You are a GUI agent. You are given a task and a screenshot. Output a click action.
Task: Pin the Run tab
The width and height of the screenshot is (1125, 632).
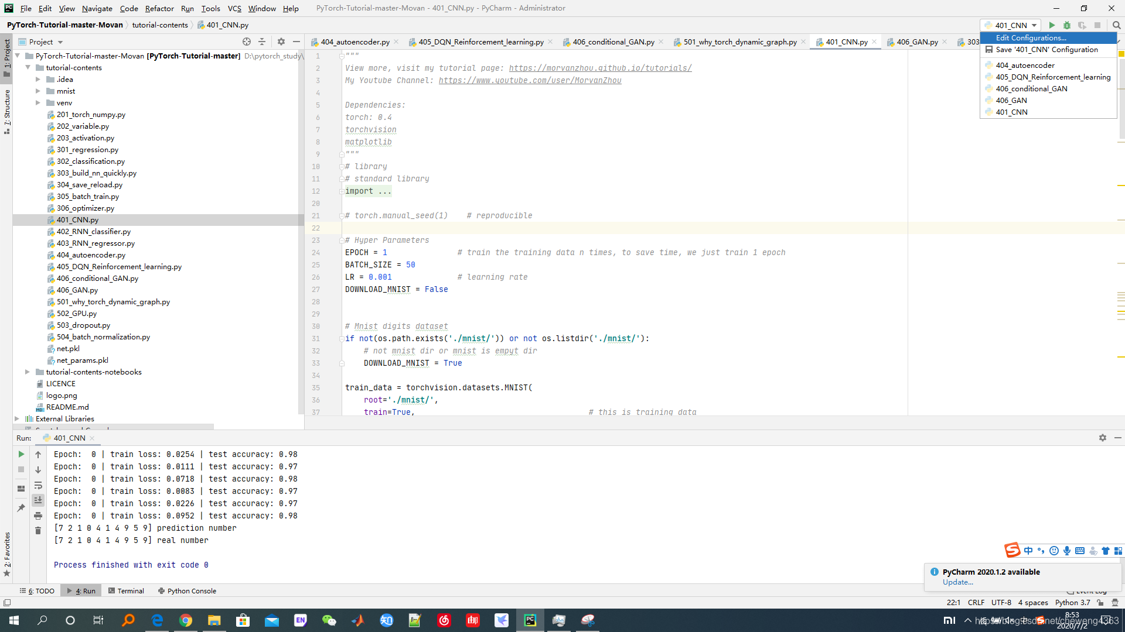pyautogui.click(x=21, y=507)
